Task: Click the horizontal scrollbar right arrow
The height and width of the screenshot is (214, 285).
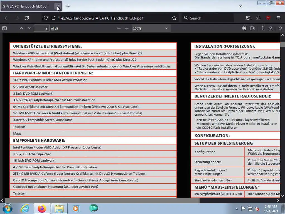Action: (x=278, y=201)
